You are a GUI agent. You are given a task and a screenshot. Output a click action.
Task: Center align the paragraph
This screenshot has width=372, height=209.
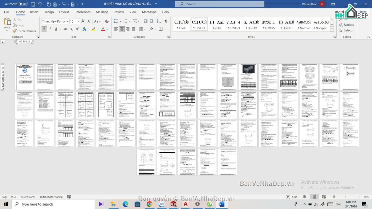point(122,29)
